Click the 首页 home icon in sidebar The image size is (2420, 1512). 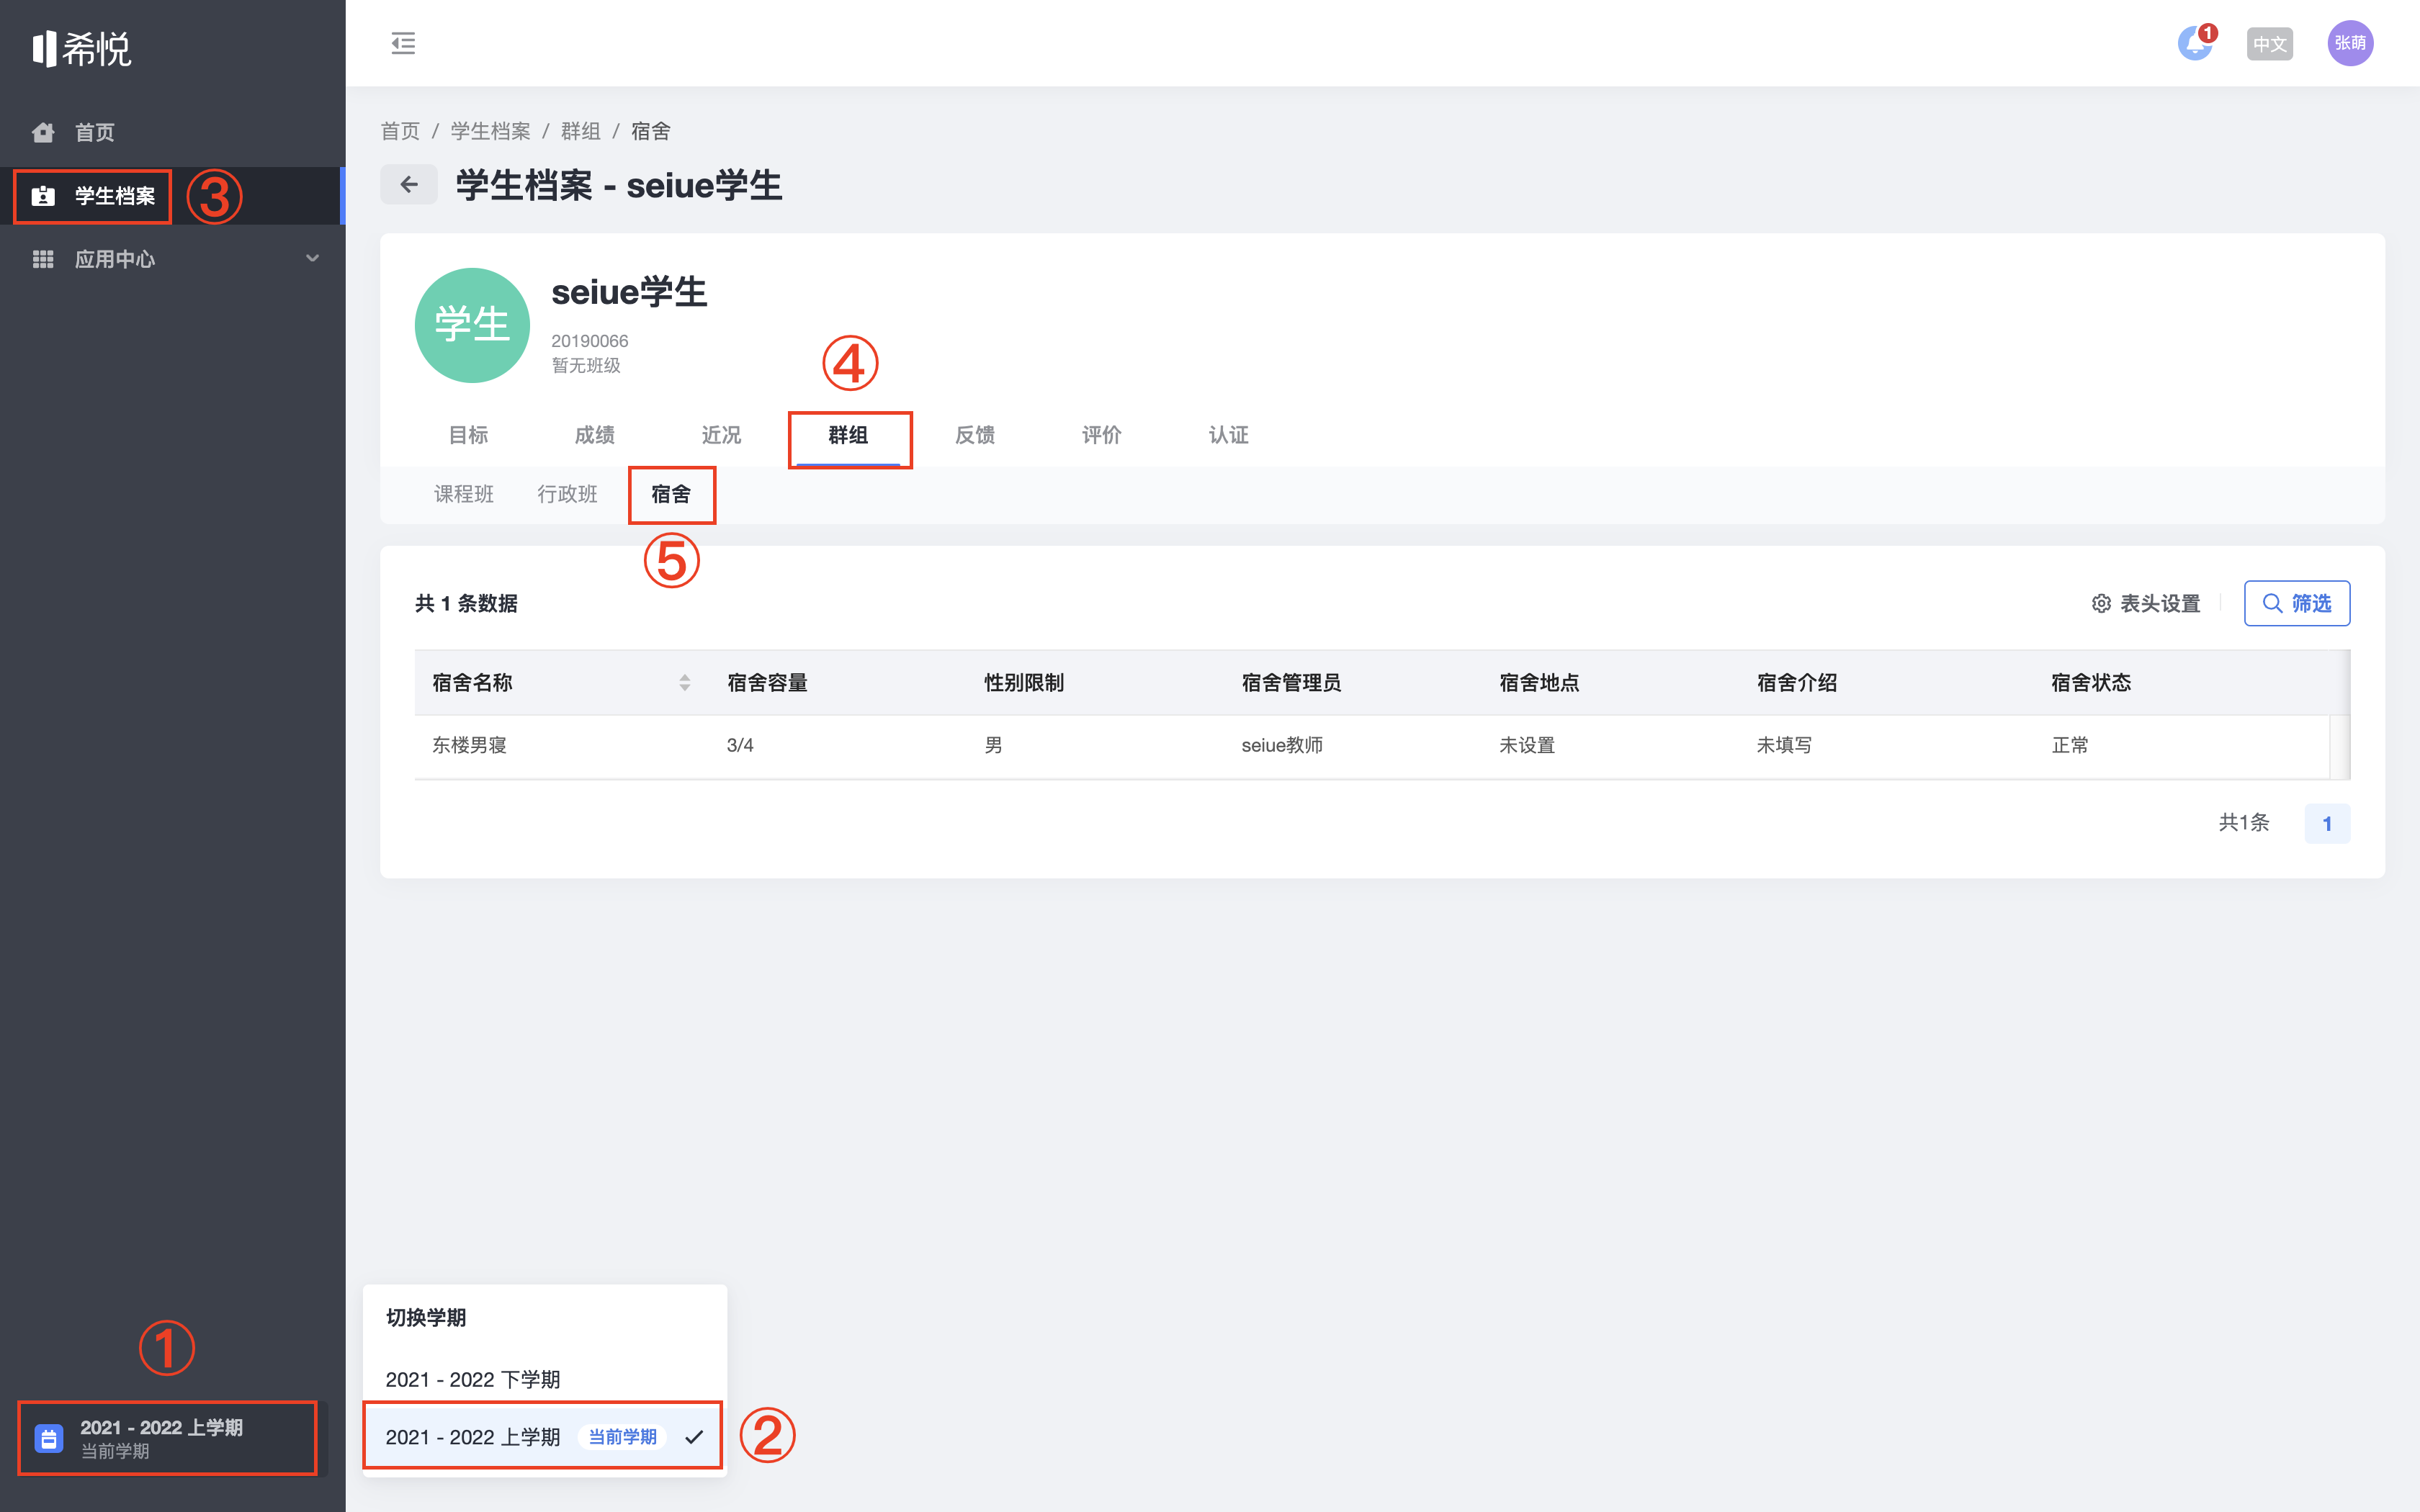(43, 132)
